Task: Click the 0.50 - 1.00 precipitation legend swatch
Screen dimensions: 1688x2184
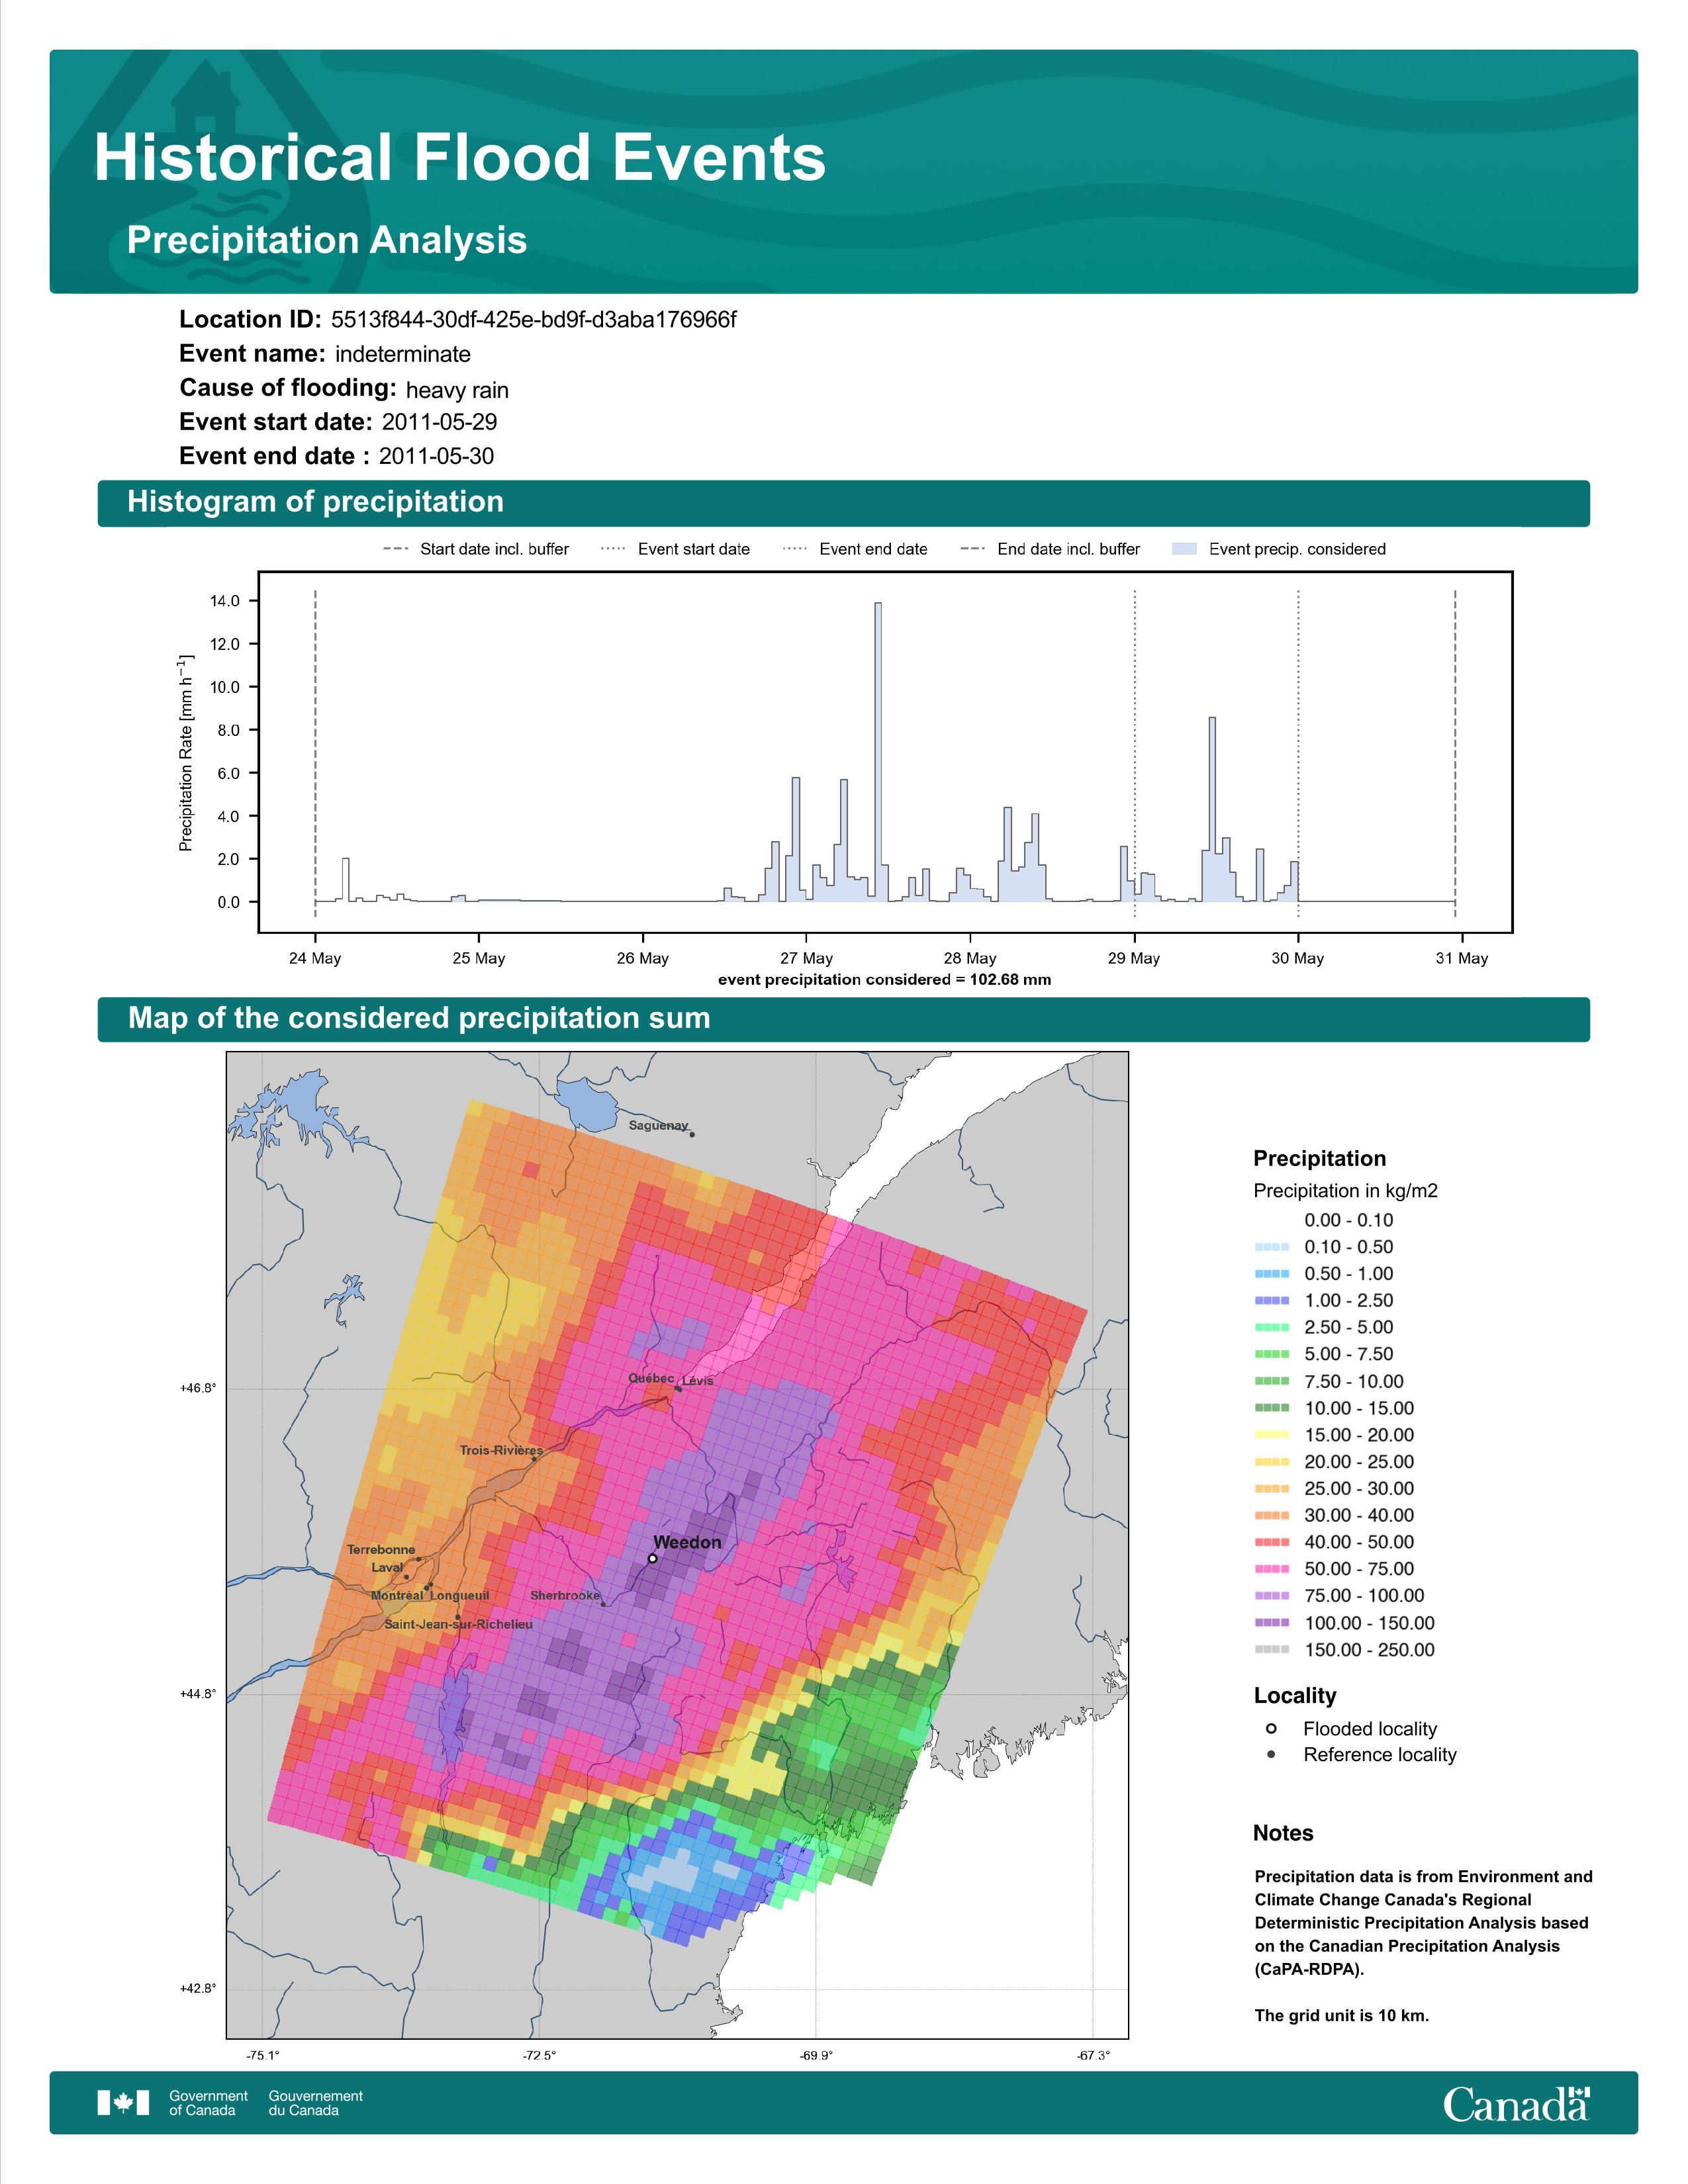Action: pyautogui.click(x=1272, y=1274)
